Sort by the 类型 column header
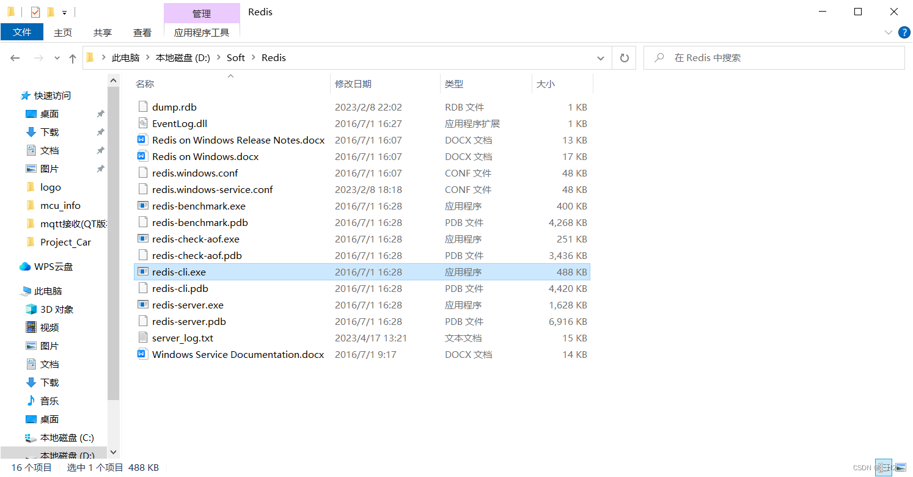The image size is (913, 477). 454,84
